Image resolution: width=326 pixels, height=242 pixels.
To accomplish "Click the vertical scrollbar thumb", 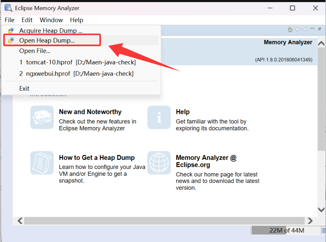I will tap(322, 99).
